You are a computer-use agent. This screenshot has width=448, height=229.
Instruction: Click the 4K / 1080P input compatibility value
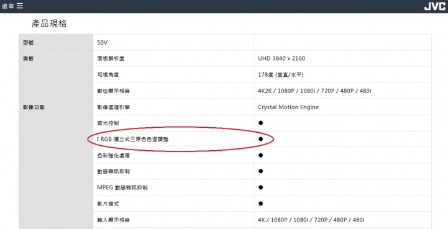coord(311,220)
